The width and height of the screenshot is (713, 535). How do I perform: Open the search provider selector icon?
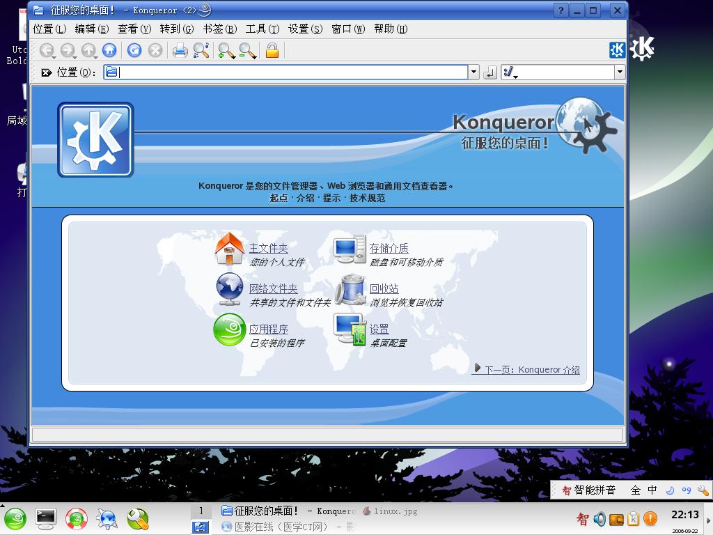510,72
